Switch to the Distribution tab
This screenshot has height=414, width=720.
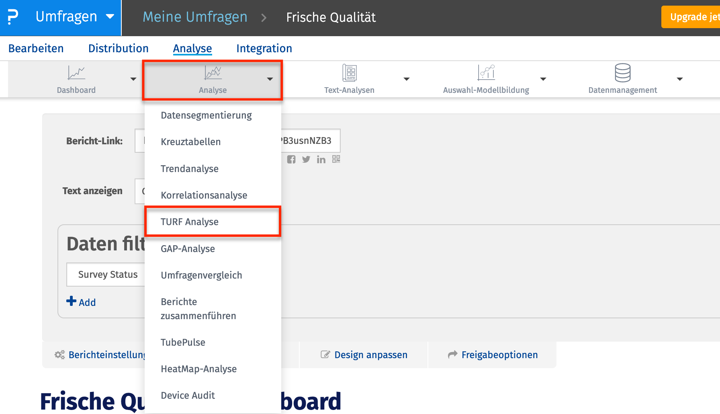118,49
